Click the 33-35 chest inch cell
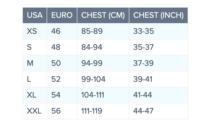Image resolution: width=212 pixels, height=127 pixels. (x=144, y=31)
